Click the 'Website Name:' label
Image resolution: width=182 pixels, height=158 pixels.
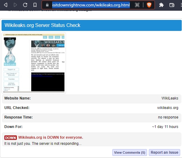[x=17, y=98]
